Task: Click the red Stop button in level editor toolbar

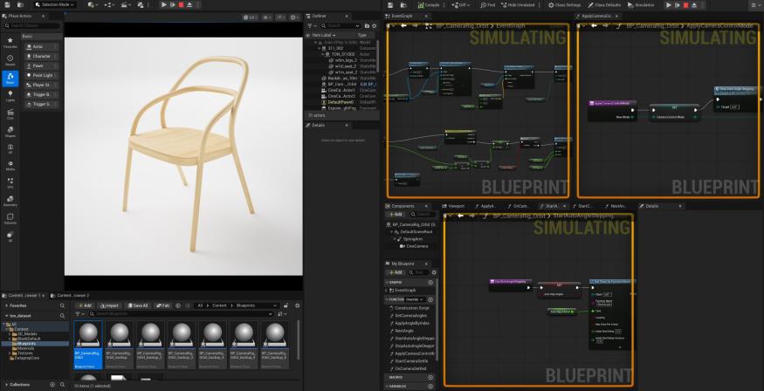Action: click(181, 4)
